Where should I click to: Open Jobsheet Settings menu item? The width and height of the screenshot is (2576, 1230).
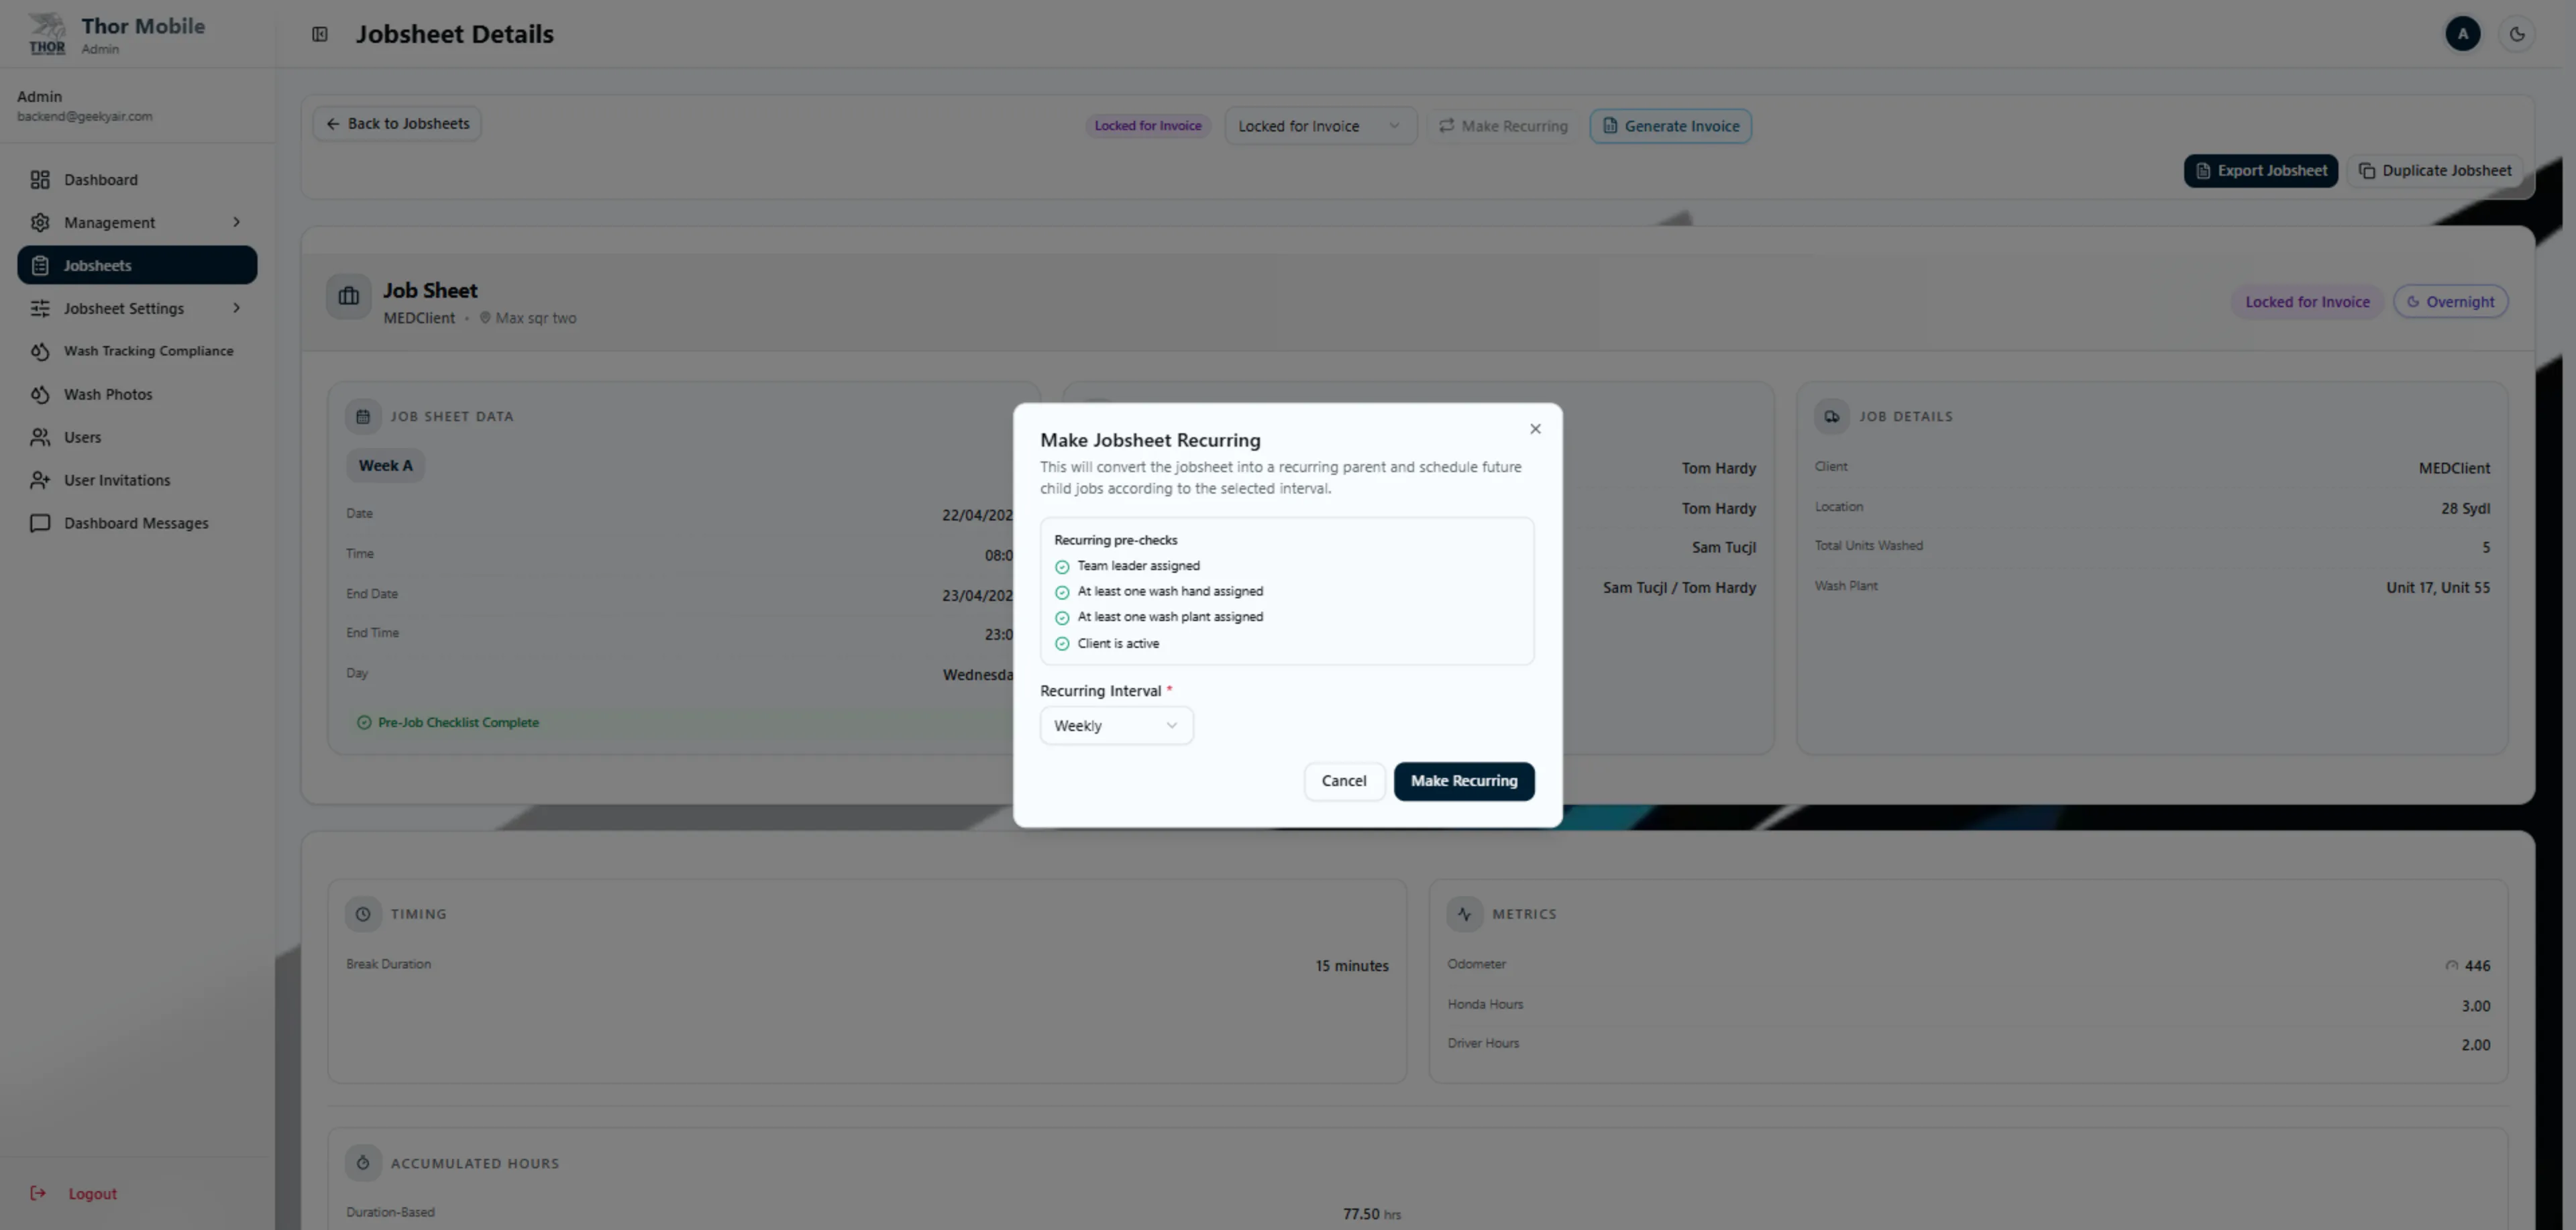(137, 308)
